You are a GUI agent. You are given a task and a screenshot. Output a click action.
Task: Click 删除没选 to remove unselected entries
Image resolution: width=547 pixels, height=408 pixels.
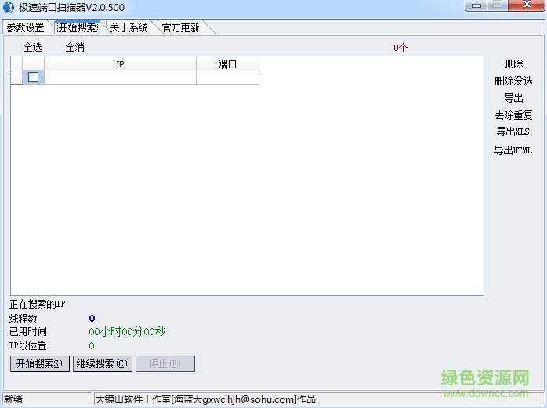[513, 81]
